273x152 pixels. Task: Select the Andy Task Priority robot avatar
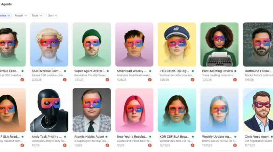click(49, 110)
